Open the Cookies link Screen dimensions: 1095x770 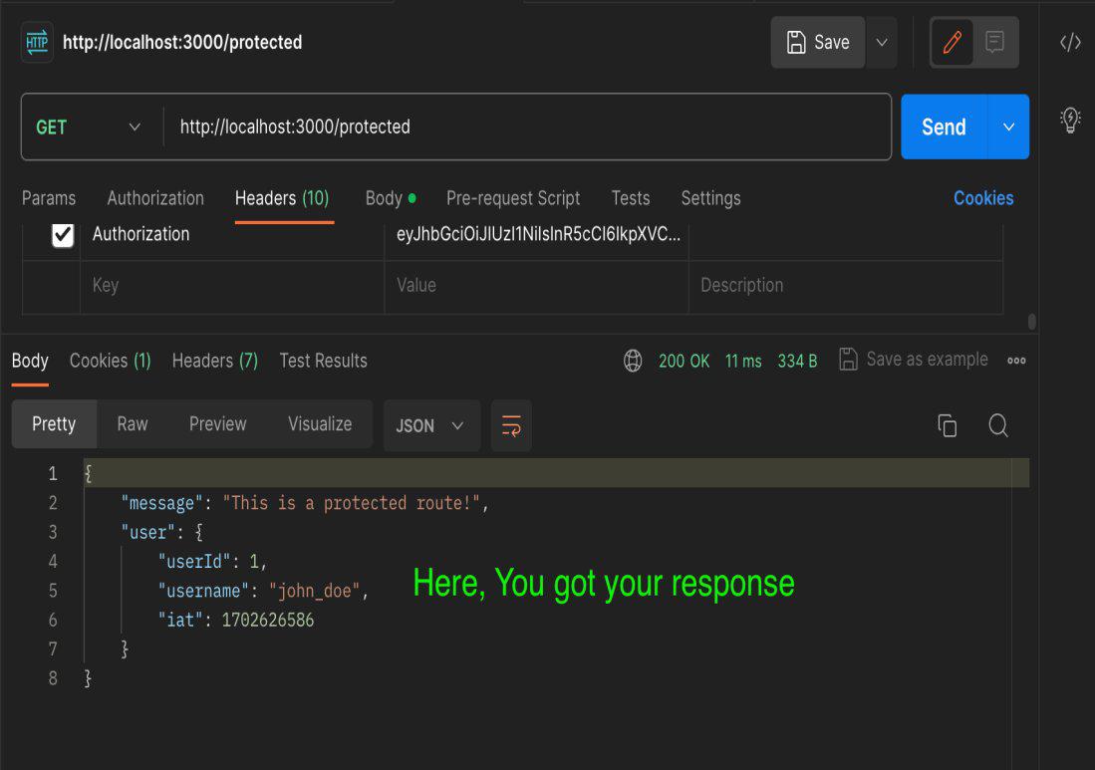pos(982,198)
